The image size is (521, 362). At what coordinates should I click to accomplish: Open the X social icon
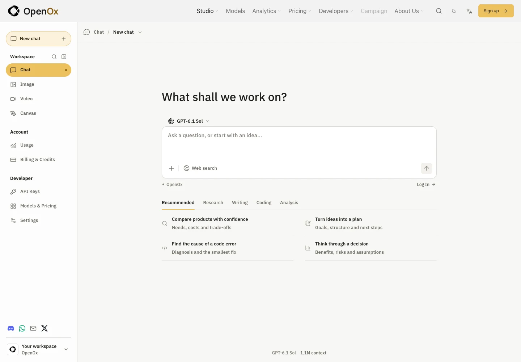click(x=45, y=328)
